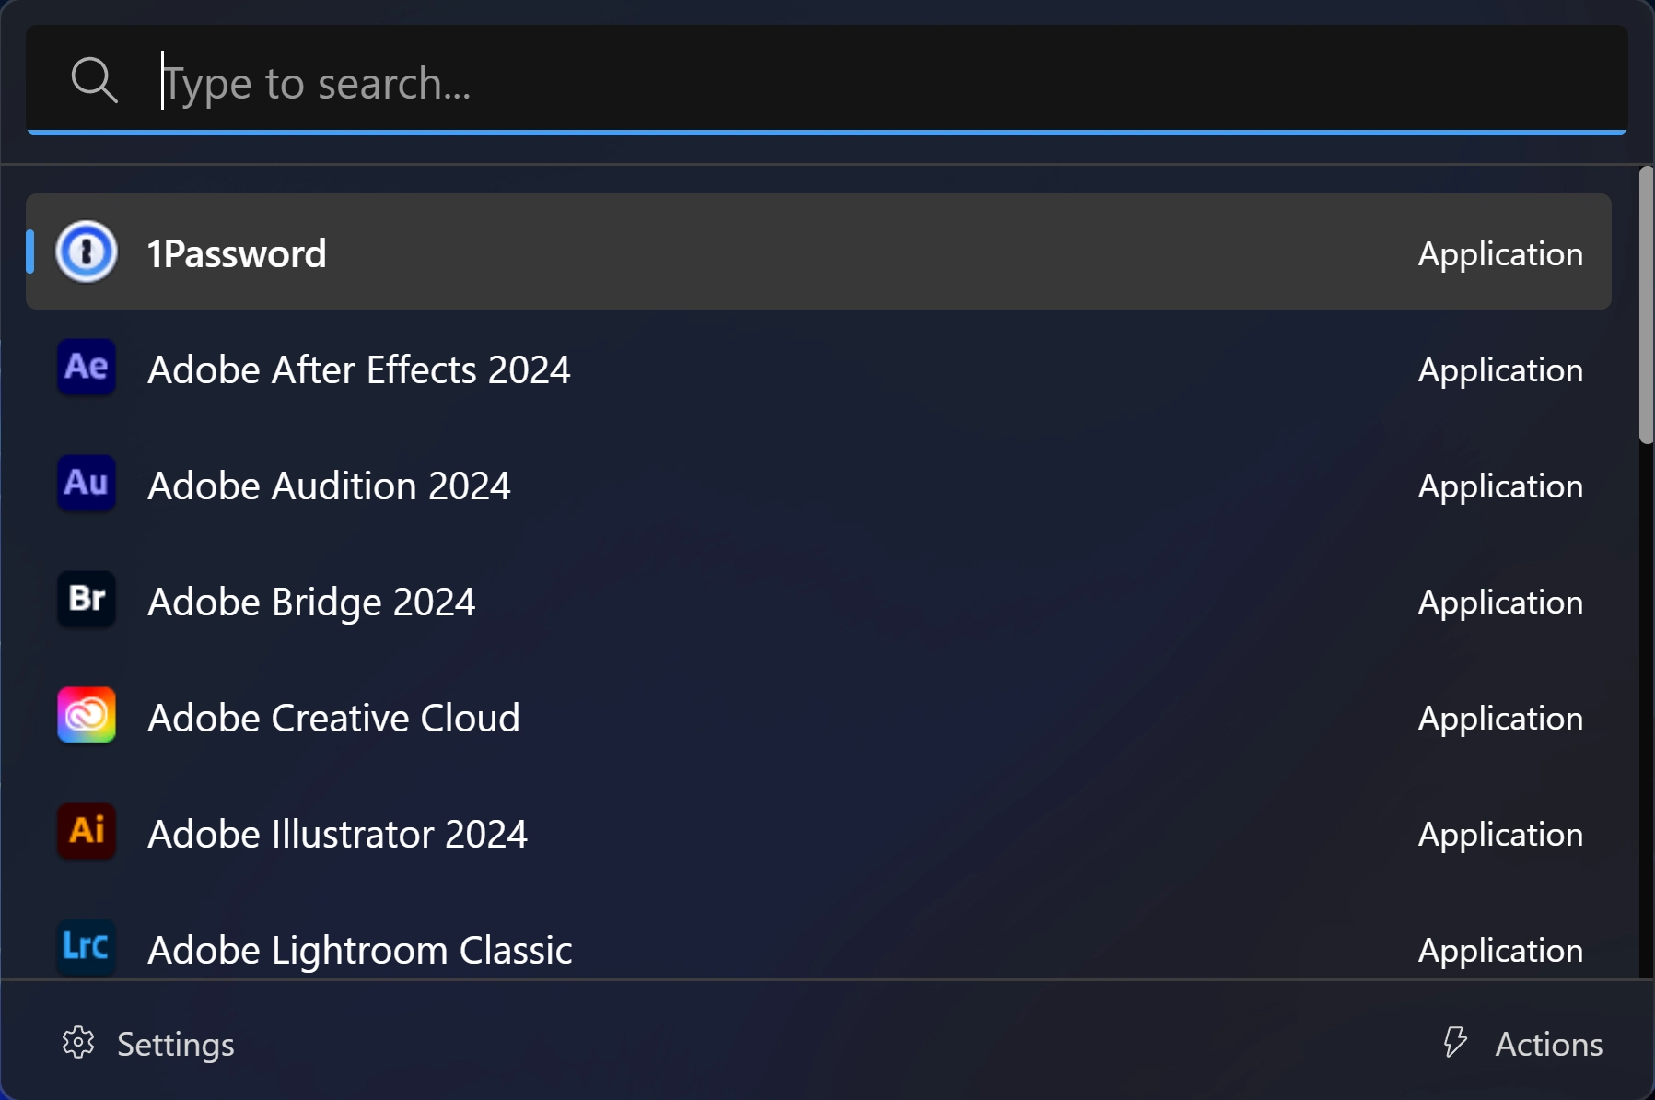This screenshot has width=1655, height=1100.
Task: Select the Adobe After Effects 2024 entry
Action: 819,369
